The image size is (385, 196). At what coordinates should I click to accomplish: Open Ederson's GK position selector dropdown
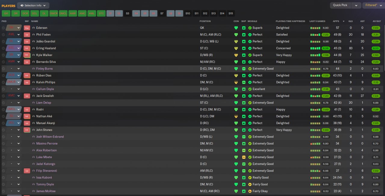[x=19, y=28]
